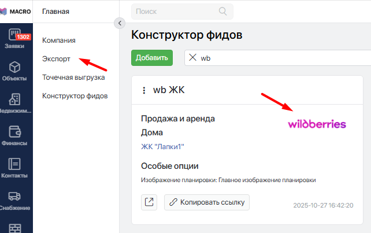Clear the 'wb' filter with the X icon

193,58
